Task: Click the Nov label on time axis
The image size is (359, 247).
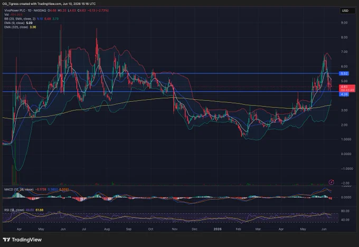Action: point(174,229)
